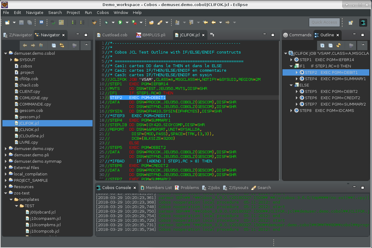Click Collapse All in Outline toolbar
Image resolution: width=372 pixels, height=248 pixels.
(x=330, y=45)
